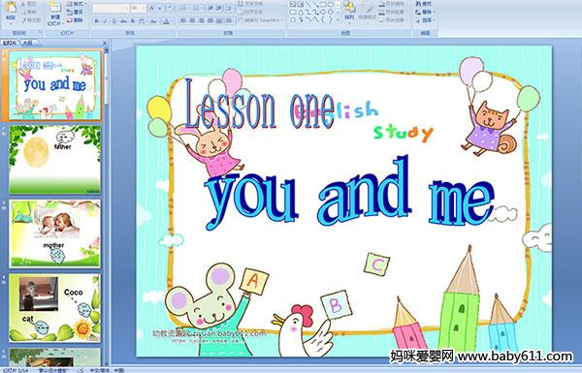Expand the Shapes gallery with the More arrow

(x=337, y=19)
